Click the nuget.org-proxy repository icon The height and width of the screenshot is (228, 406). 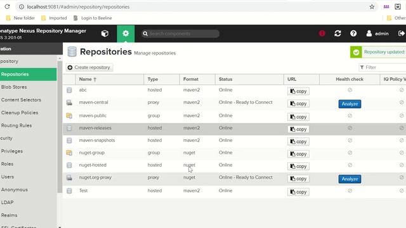pyautogui.click(x=69, y=177)
